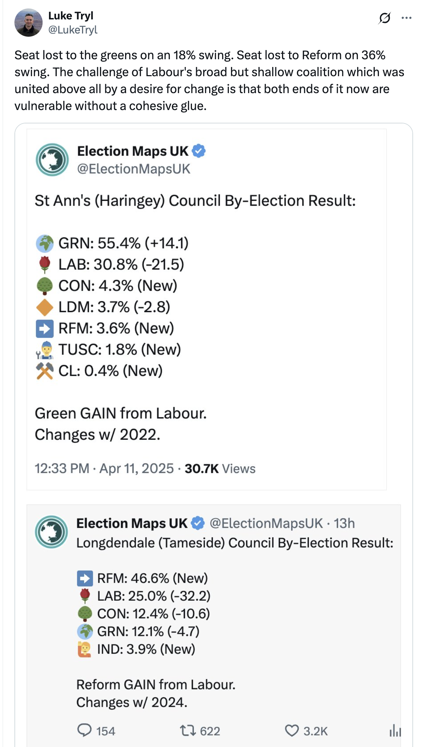Like the tweet with 3.2K hearts
Screen dimensions: 424x747
point(291,730)
